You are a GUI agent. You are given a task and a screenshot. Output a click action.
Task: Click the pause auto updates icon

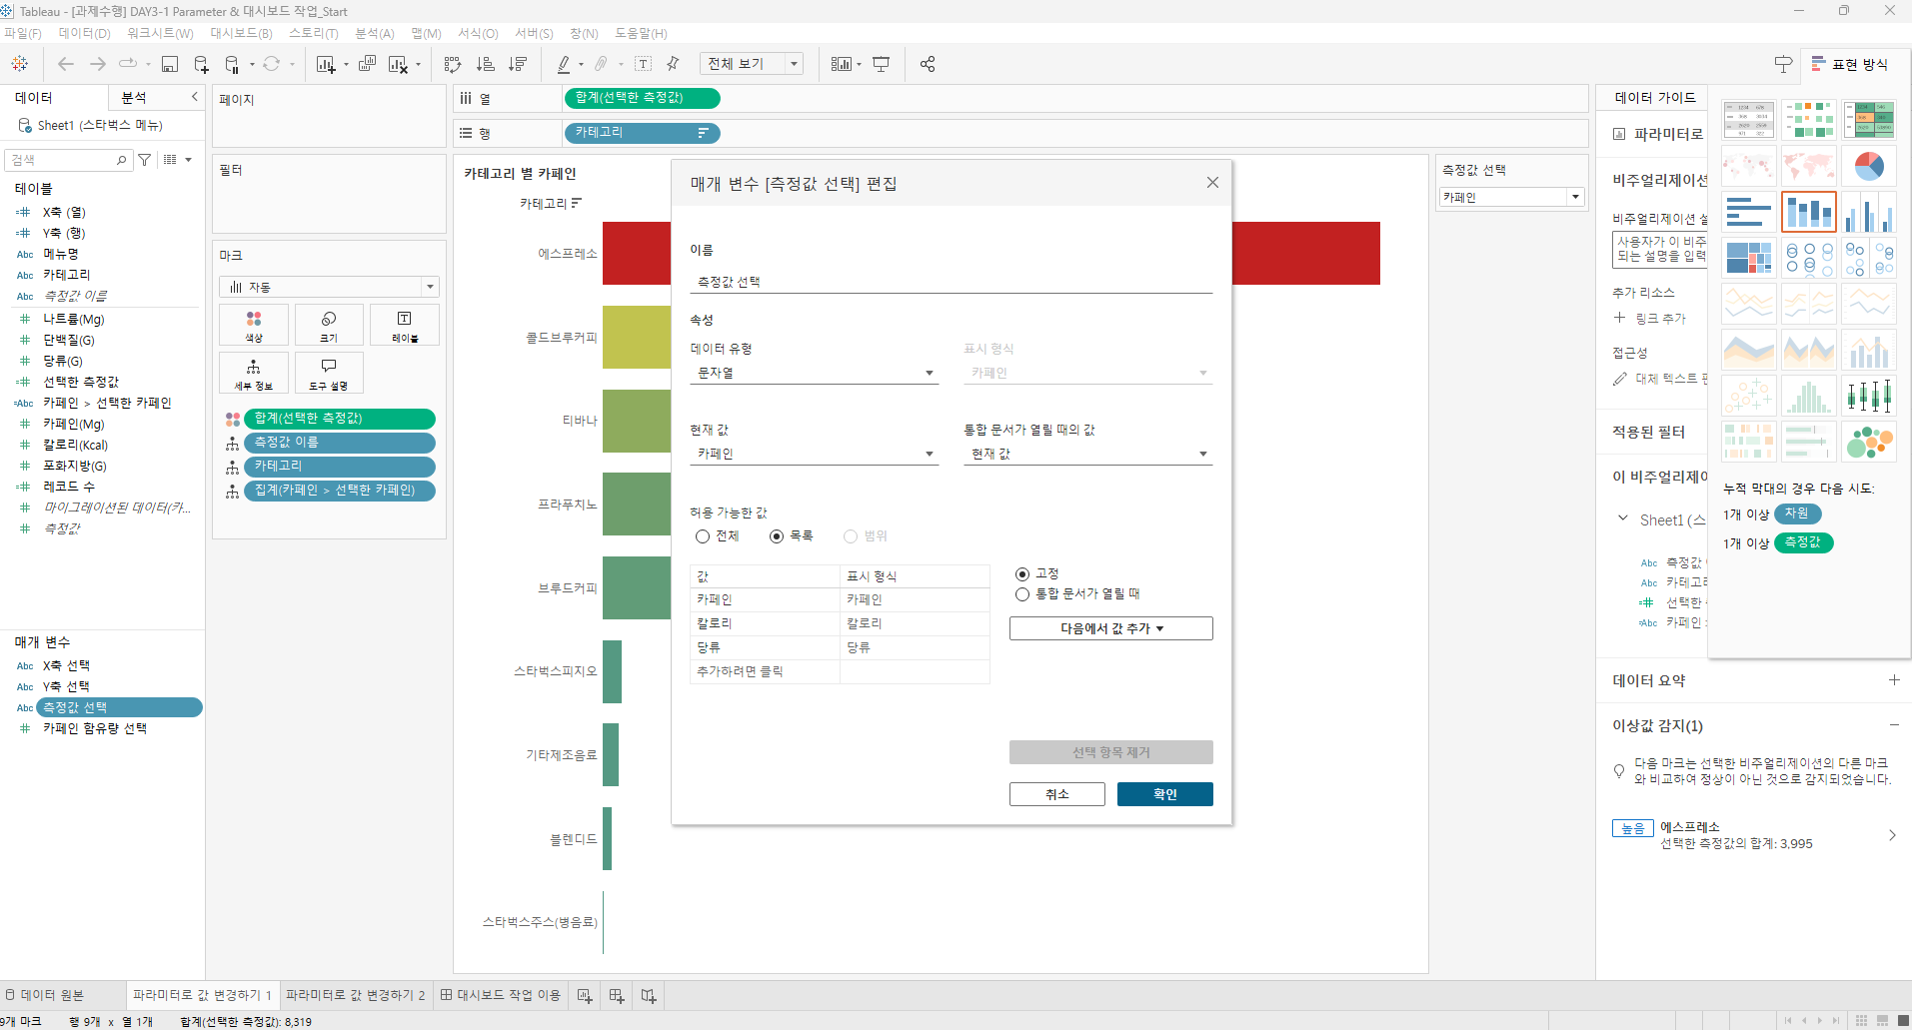[x=232, y=64]
